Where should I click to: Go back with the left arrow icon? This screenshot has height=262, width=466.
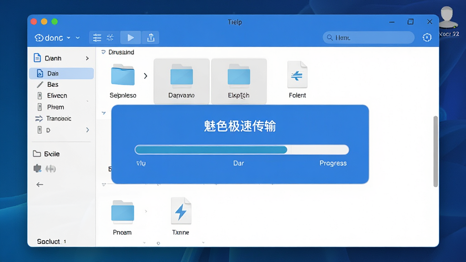[x=40, y=185]
